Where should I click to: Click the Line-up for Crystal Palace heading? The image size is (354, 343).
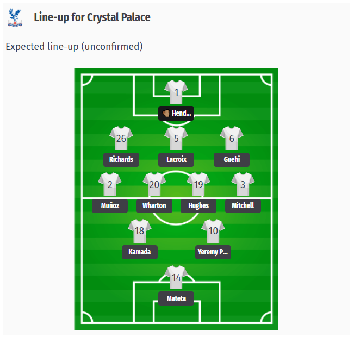click(x=92, y=17)
